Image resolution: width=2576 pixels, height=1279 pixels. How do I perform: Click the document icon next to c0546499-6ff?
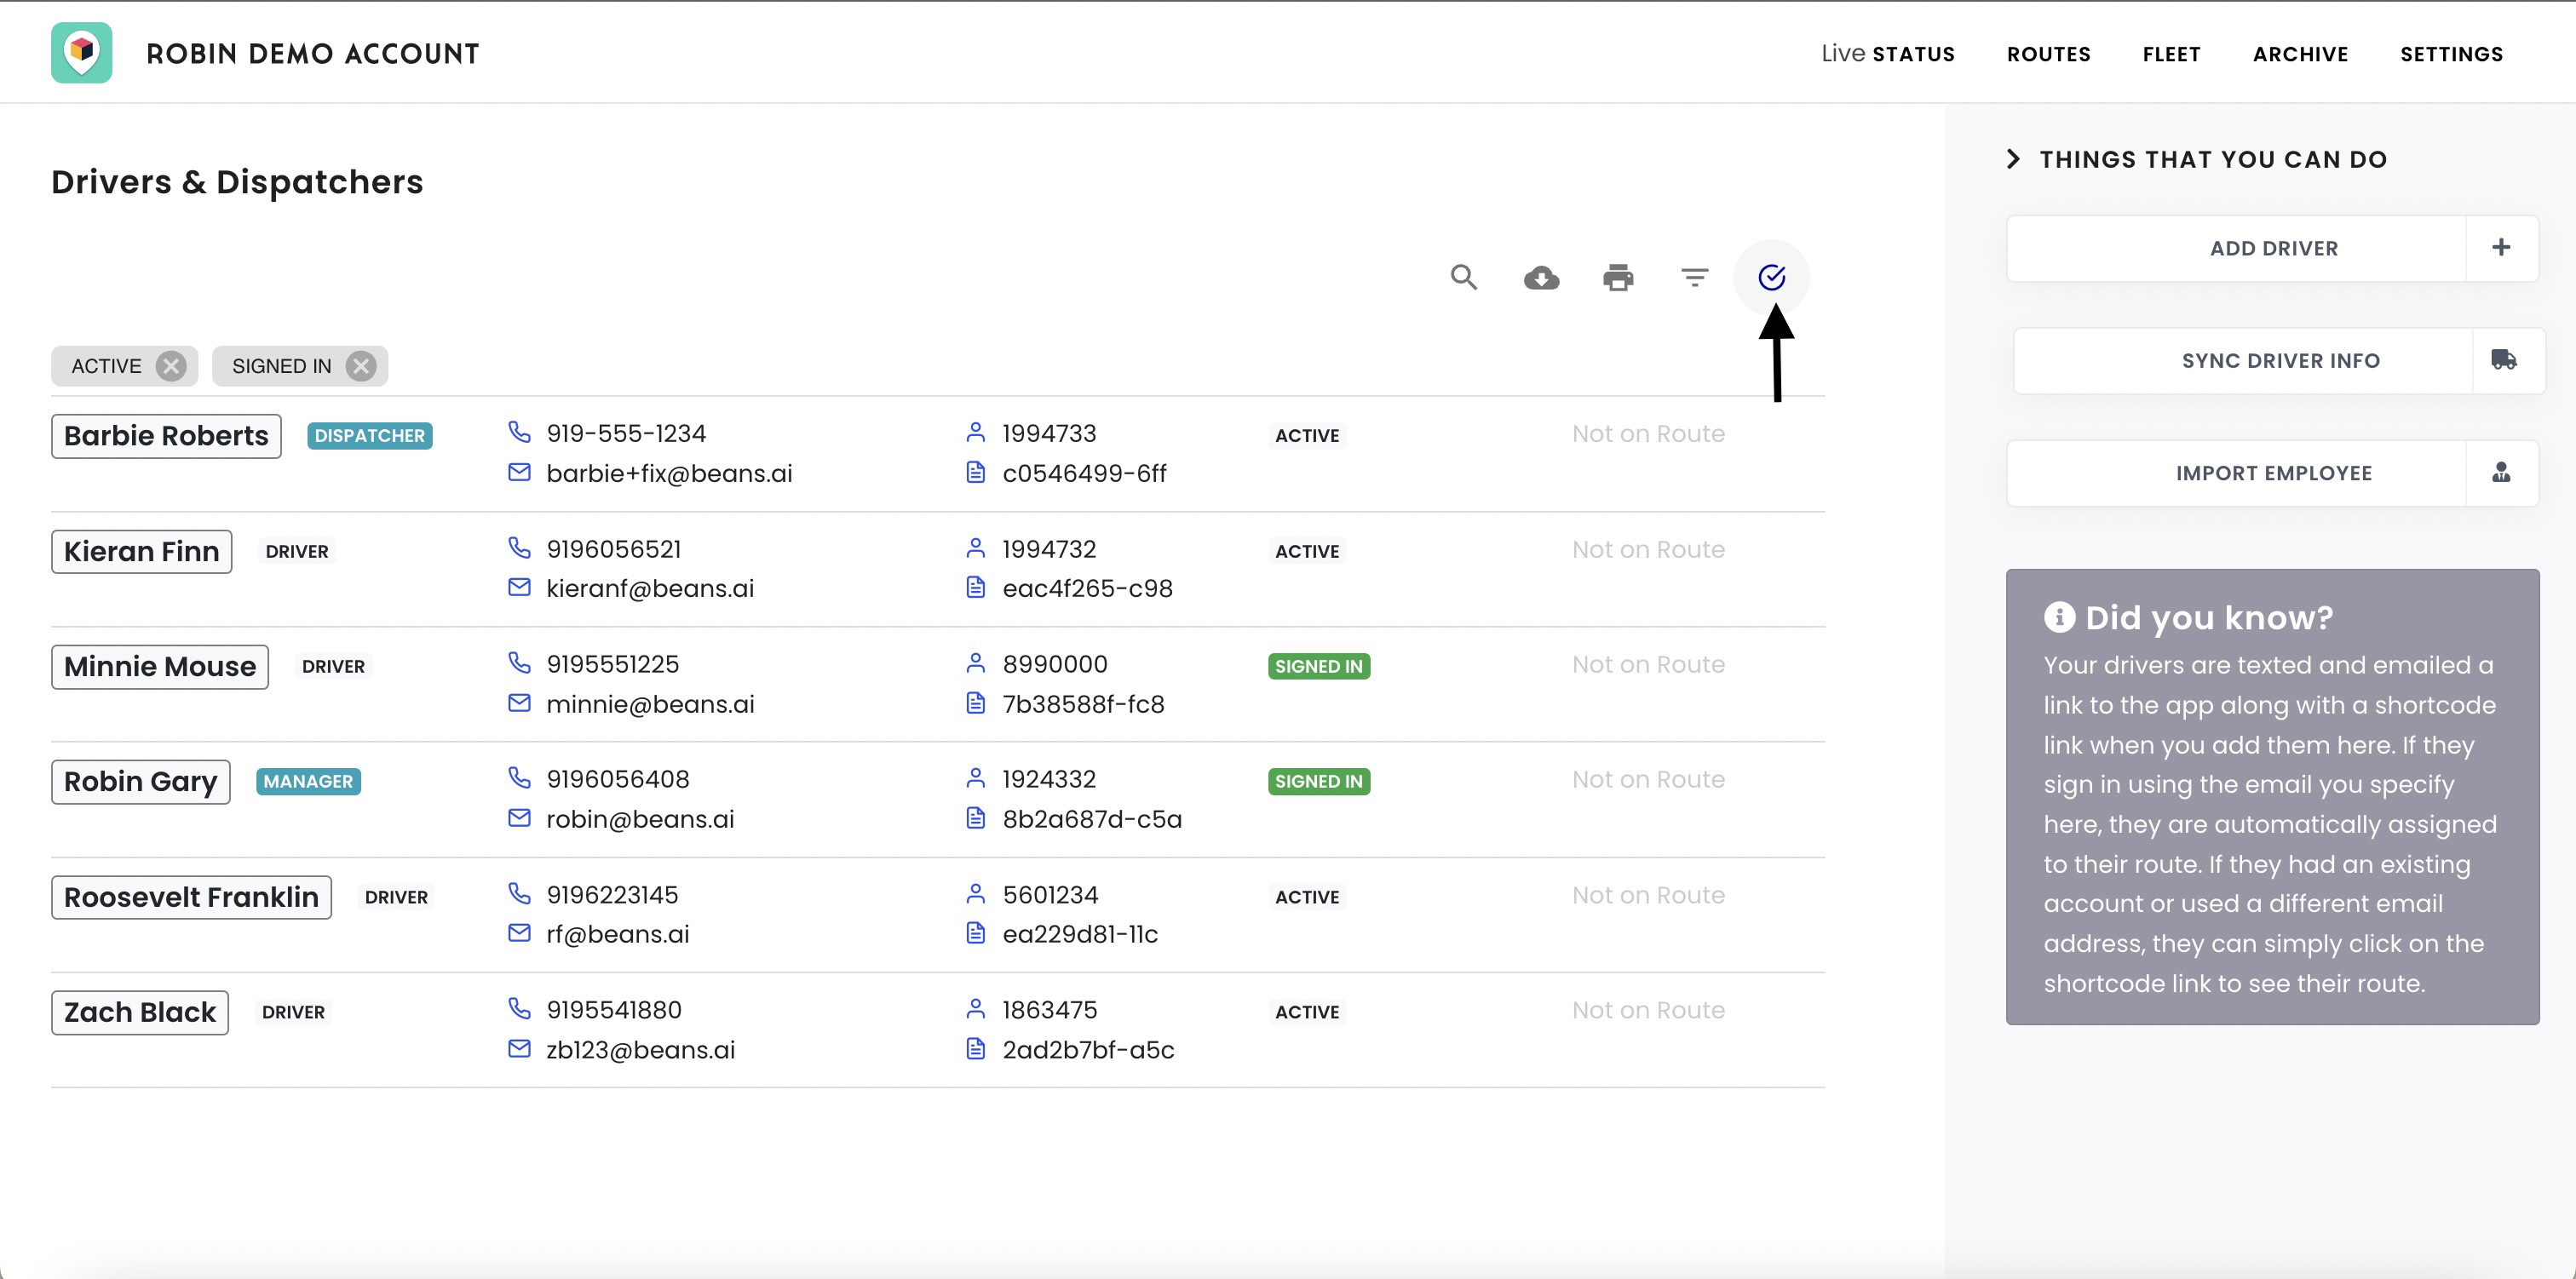coord(975,472)
